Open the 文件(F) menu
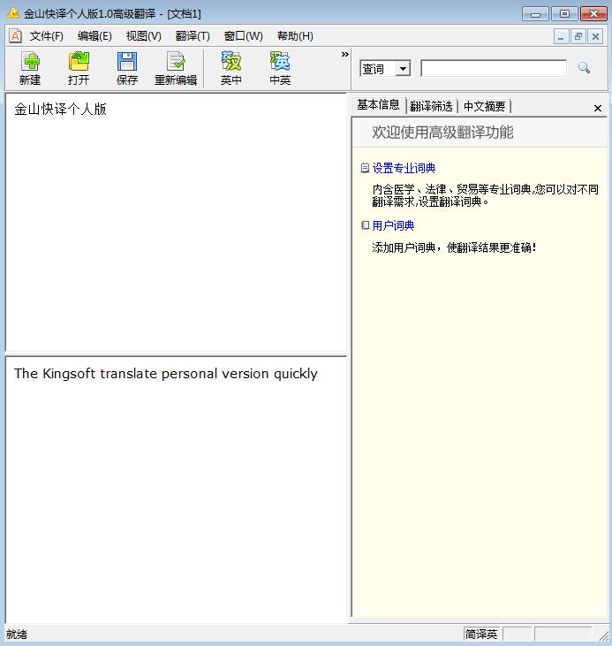Screen dimensions: 612x646 coord(47,36)
